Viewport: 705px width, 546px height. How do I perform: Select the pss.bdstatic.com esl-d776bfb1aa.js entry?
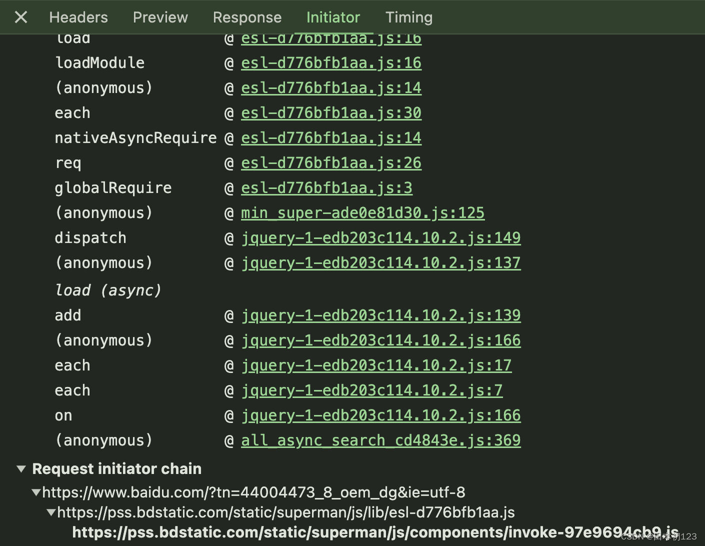pos(286,512)
